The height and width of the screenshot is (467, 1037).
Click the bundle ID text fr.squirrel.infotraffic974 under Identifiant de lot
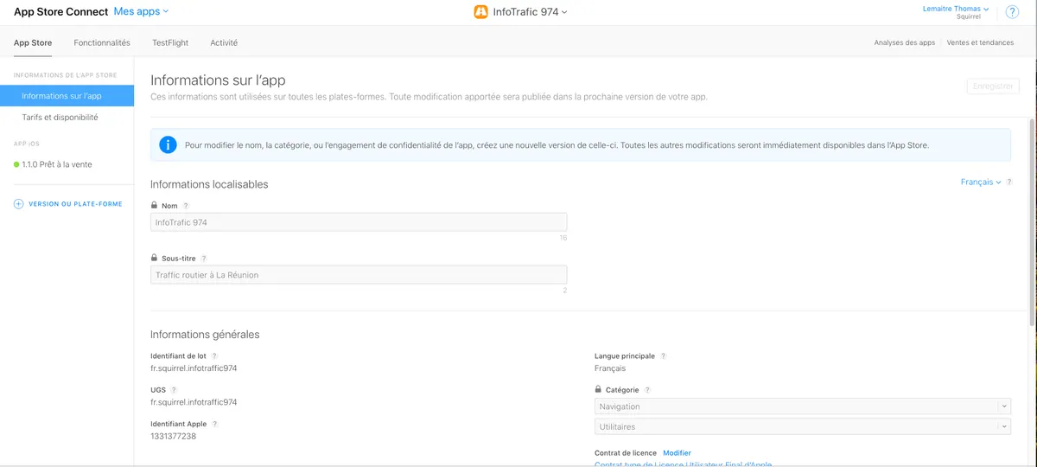click(x=194, y=368)
